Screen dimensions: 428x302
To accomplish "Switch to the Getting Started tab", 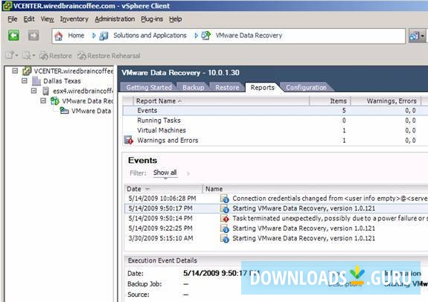I will pos(149,87).
